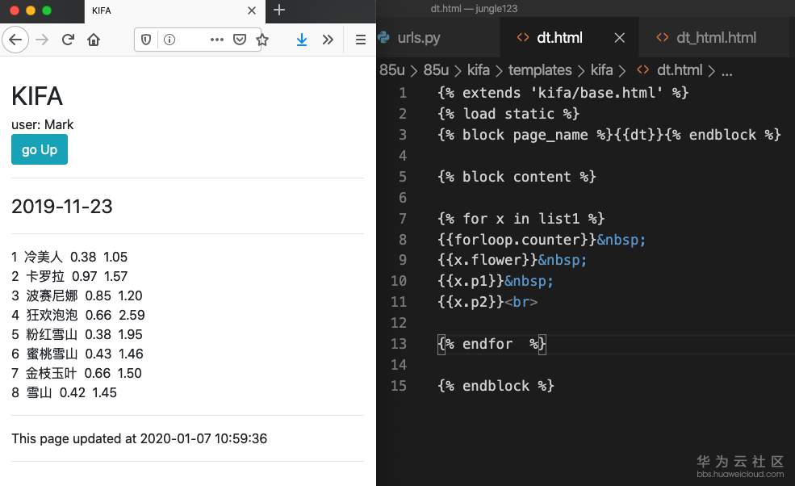This screenshot has height=486, width=795.
Task: Open templates breadcrumb dropdown
Action: [x=540, y=70]
